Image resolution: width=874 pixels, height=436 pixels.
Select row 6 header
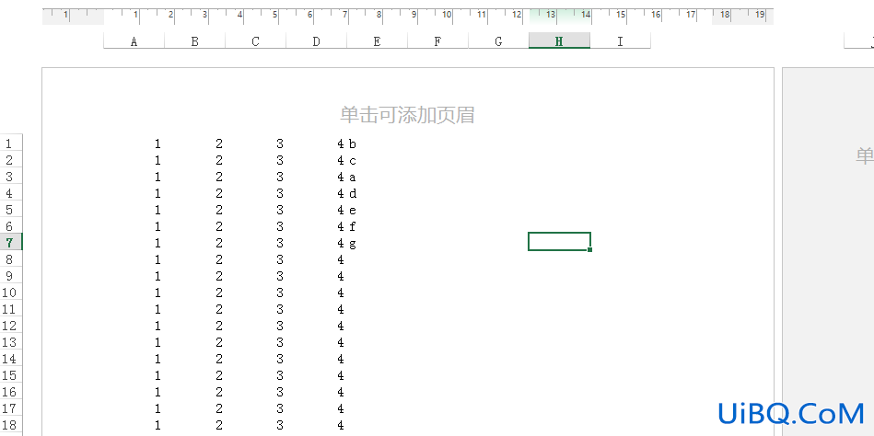[11, 226]
